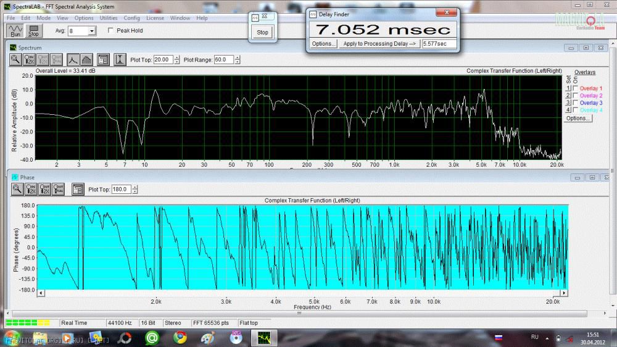This screenshot has width=617, height=347.
Task: Click the Spectrum Plot Range input field
Action: 224,59
